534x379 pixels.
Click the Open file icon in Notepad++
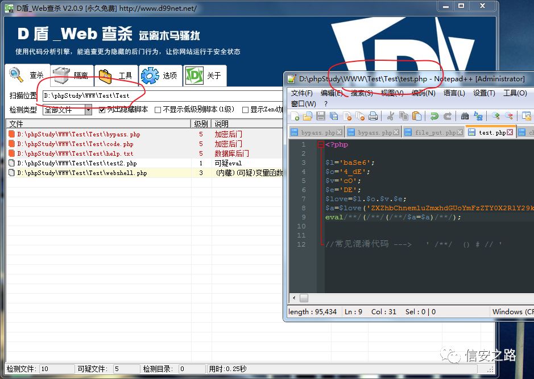click(x=308, y=116)
